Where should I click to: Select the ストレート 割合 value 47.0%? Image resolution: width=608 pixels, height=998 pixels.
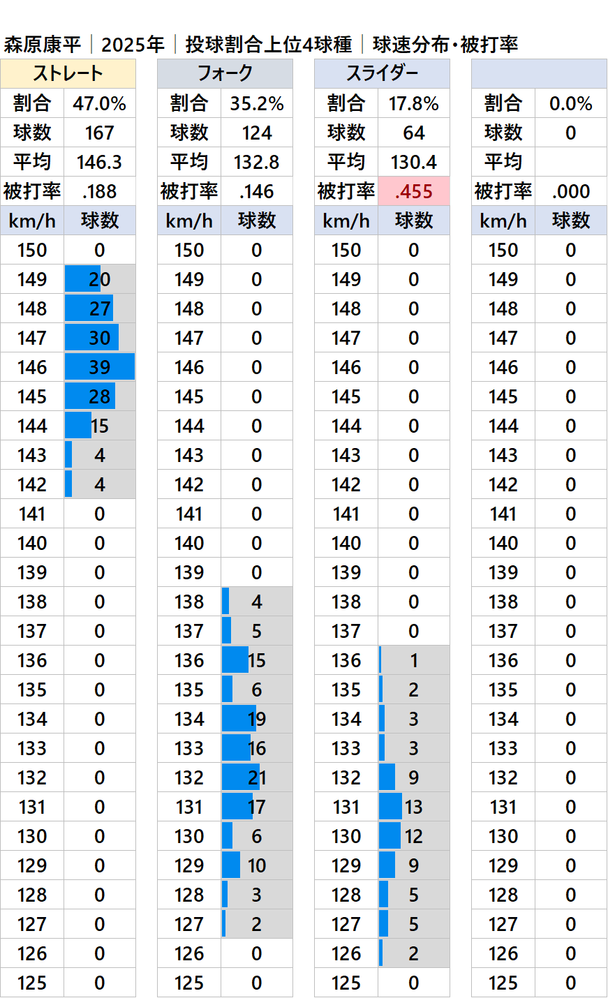point(100,104)
